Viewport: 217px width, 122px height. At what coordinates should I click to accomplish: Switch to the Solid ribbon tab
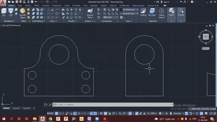20,5
